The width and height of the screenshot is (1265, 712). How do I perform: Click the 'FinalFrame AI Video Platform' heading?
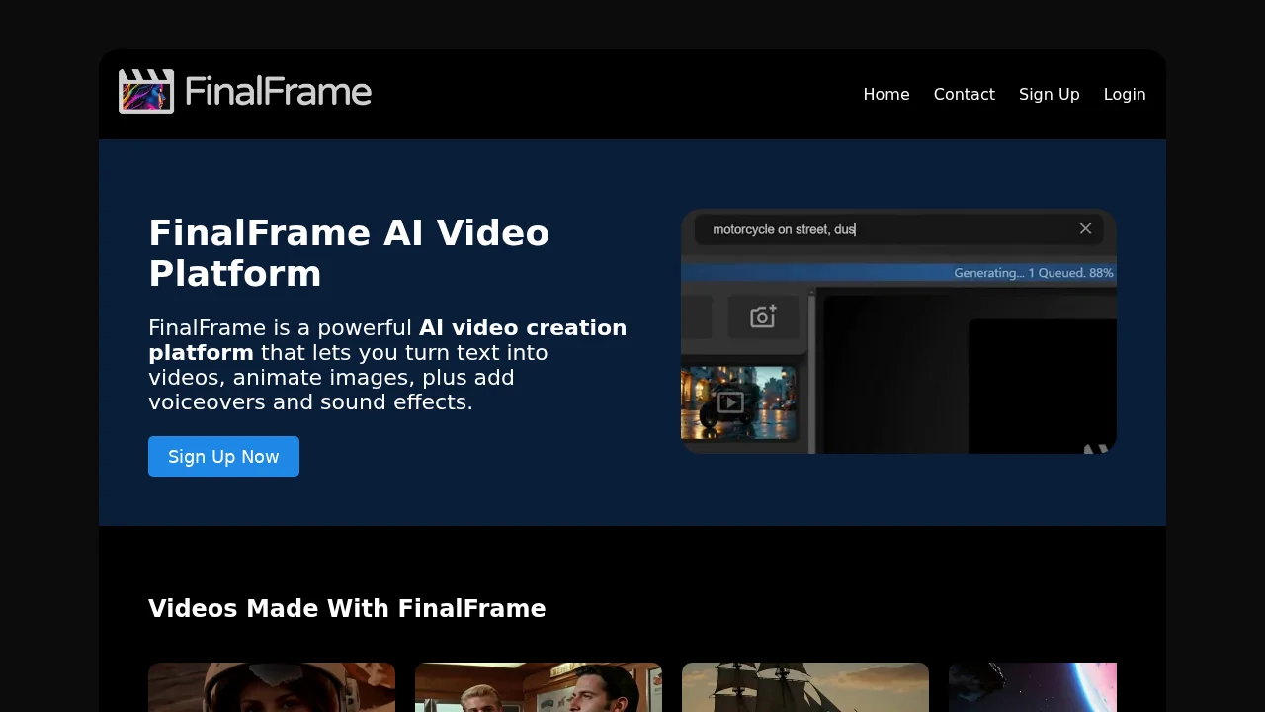point(349,253)
